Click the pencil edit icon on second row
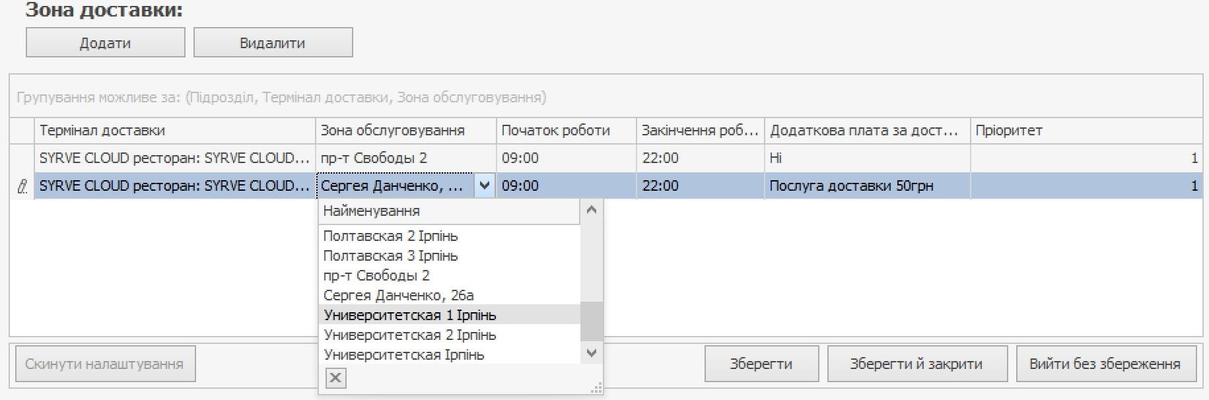This screenshot has height=400, width=1209. click(22, 187)
